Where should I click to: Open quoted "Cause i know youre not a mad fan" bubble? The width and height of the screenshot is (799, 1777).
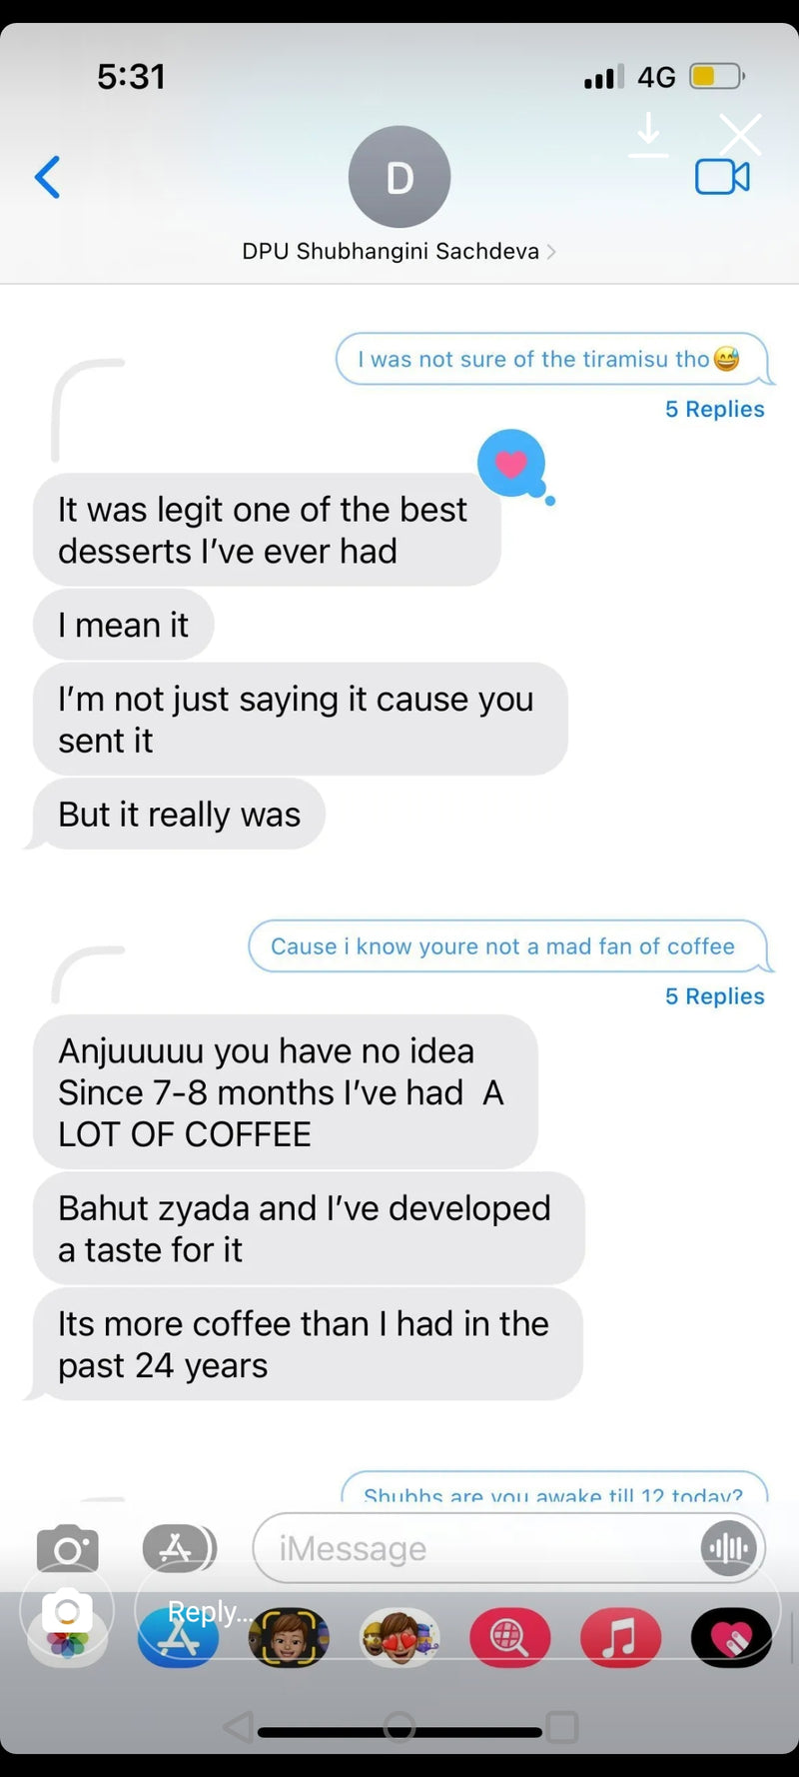pyautogui.click(x=506, y=946)
